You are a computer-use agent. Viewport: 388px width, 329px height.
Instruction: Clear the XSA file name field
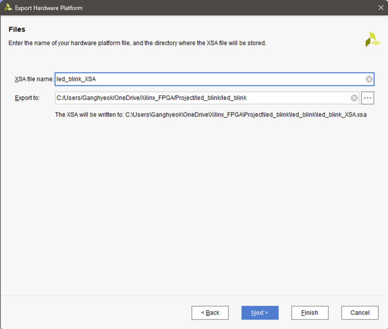369,79
